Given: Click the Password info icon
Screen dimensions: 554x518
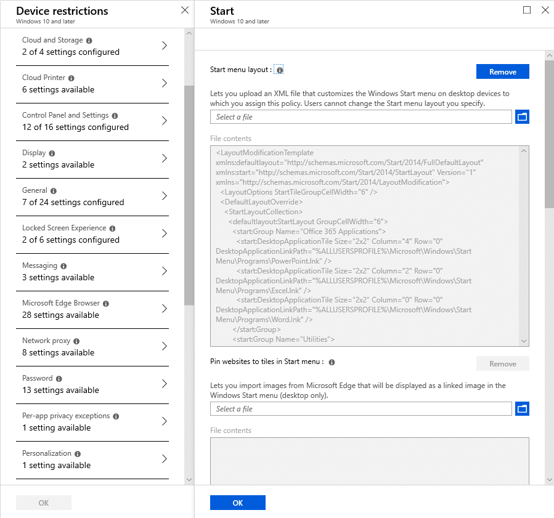Looking at the screenshot, I should click(59, 379).
